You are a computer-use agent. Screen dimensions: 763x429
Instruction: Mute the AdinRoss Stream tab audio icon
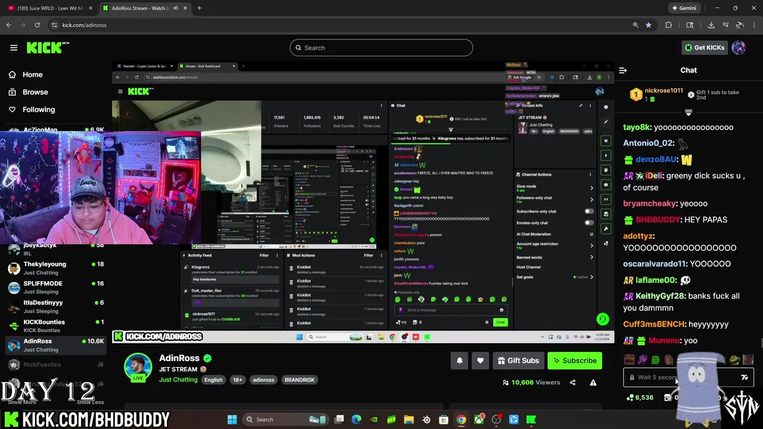(175, 8)
